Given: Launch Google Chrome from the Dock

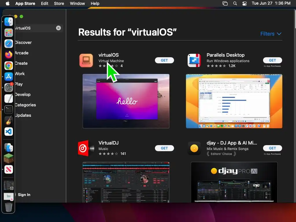Looking at the screenshot, I should point(9,66).
